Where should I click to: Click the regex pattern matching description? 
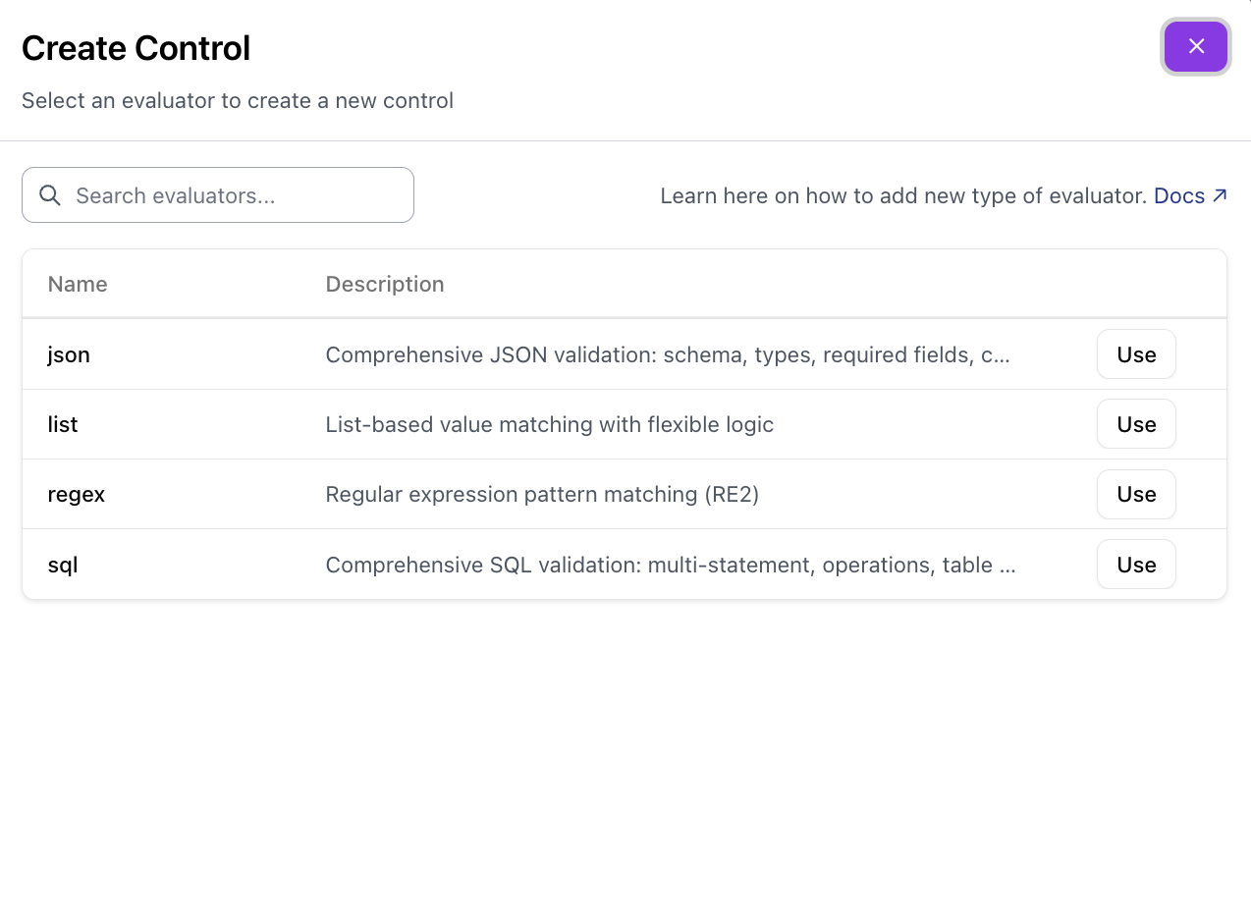coord(541,494)
